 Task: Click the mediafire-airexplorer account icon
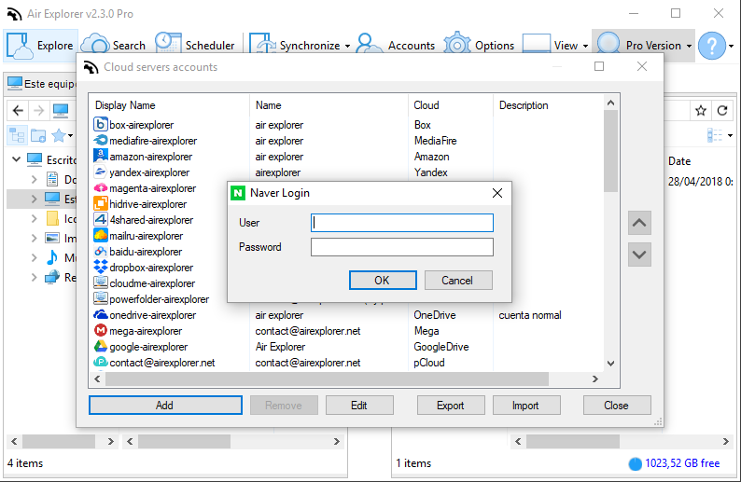[100, 140]
